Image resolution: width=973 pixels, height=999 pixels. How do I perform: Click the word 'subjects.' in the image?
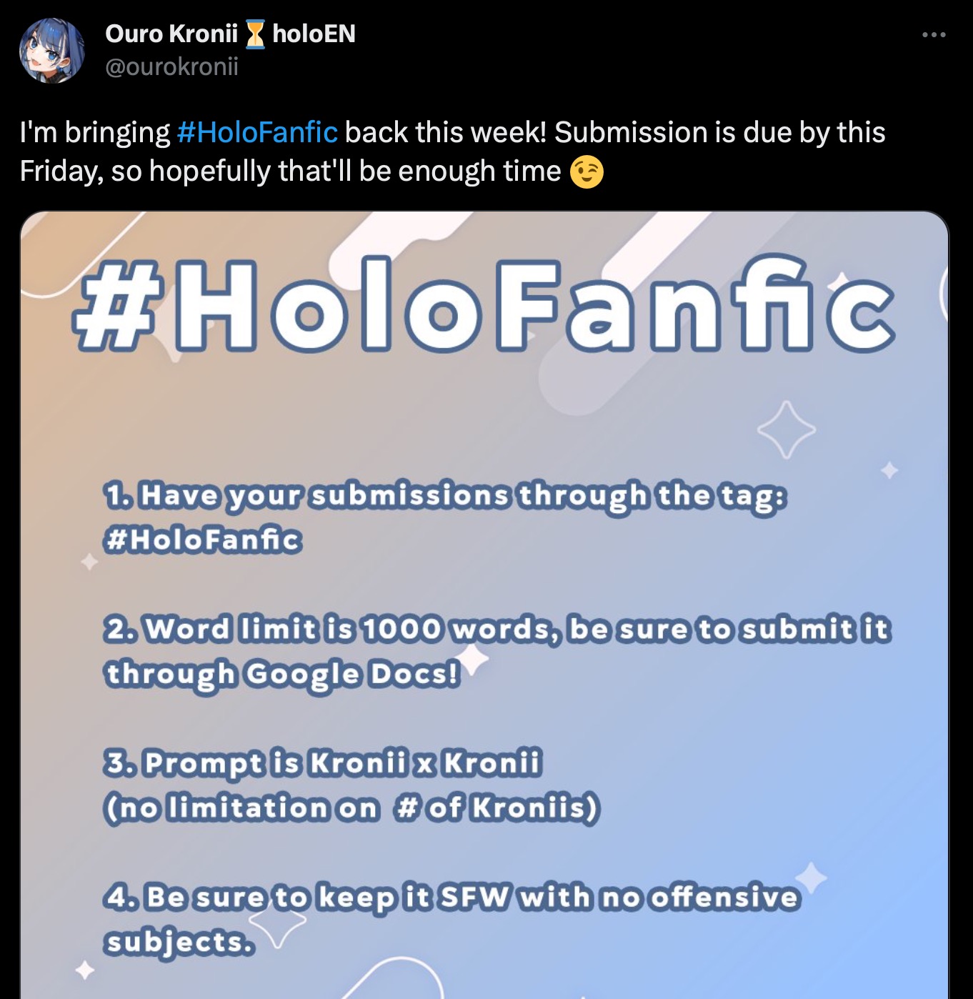[179, 943]
